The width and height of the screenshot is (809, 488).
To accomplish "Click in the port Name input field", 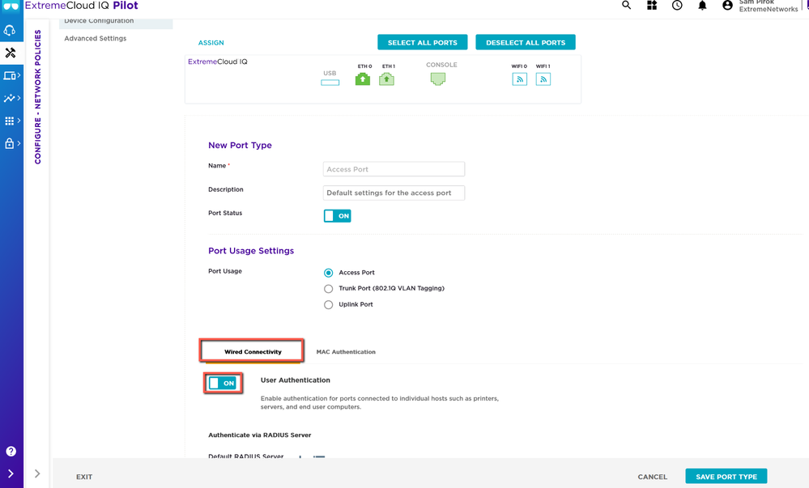I will (x=394, y=169).
